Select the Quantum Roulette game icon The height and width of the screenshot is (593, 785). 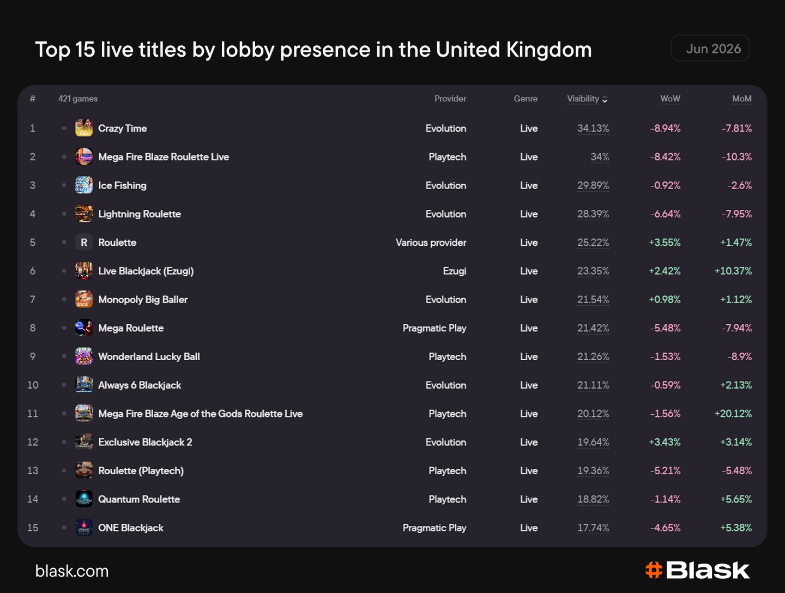pyautogui.click(x=84, y=499)
